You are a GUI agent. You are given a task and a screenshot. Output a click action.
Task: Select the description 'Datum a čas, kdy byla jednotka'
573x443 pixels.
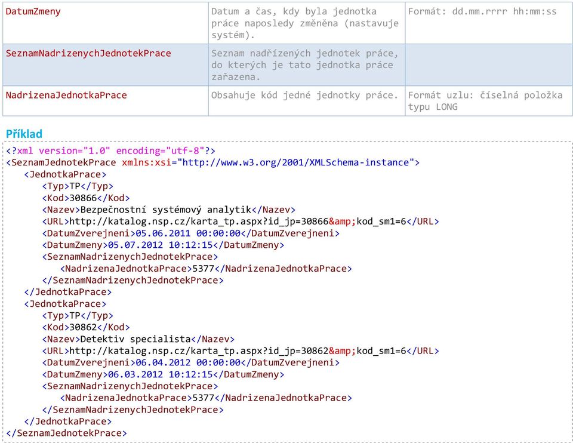pos(294,11)
